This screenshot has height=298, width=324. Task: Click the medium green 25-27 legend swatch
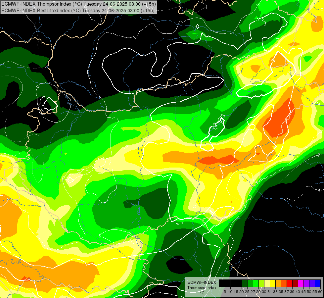pyautogui.click(x=250, y=283)
